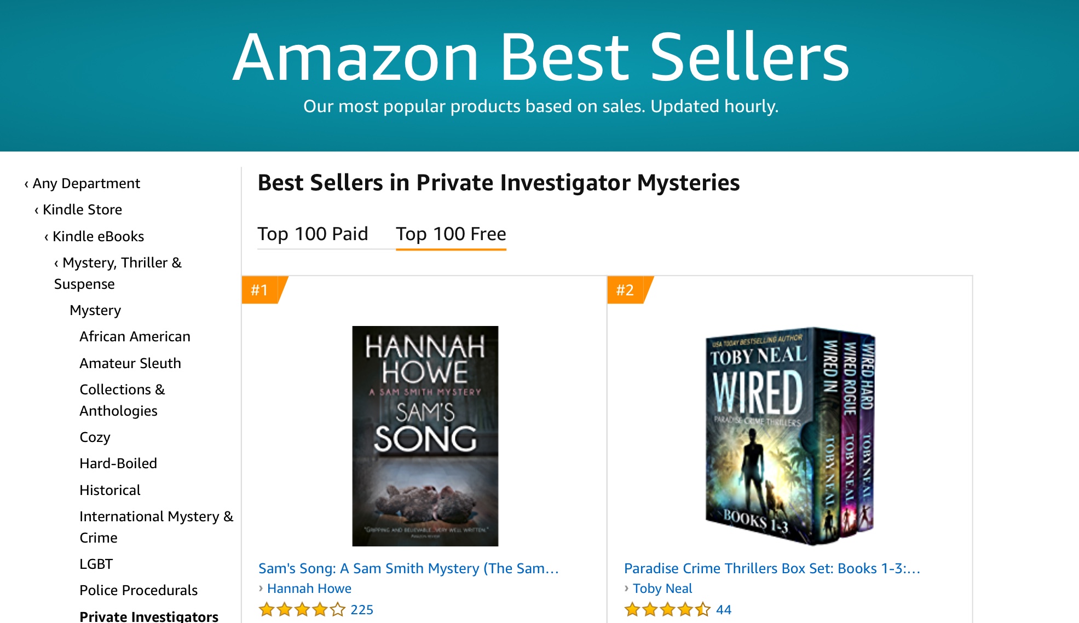Browse Amateur Sleuth mysteries
Image resolution: width=1079 pixels, height=623 pixels.
[130, 363]
